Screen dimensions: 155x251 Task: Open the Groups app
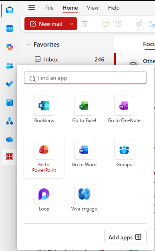point(124,153)
